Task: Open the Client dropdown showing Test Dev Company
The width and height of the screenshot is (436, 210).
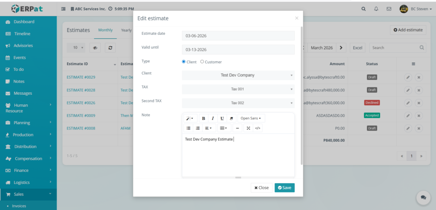Action: point(238,75)
